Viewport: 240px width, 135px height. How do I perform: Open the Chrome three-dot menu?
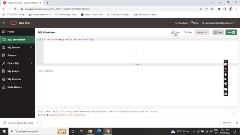pos(236,9)
